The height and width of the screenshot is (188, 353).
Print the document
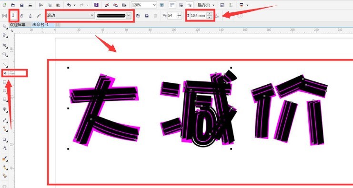[x=30, y=5]
